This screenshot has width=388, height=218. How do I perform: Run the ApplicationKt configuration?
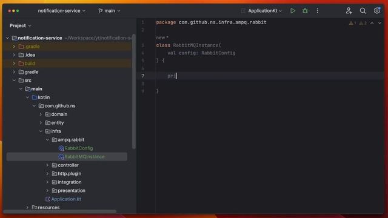click(x=293, y=11)
